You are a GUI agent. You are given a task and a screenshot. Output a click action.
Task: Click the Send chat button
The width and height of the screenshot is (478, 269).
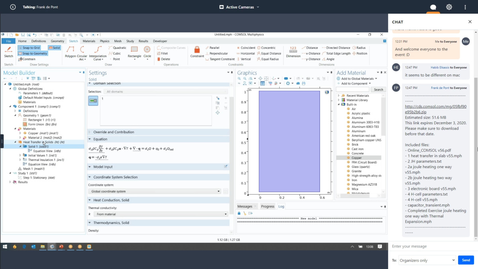point(466,260)
